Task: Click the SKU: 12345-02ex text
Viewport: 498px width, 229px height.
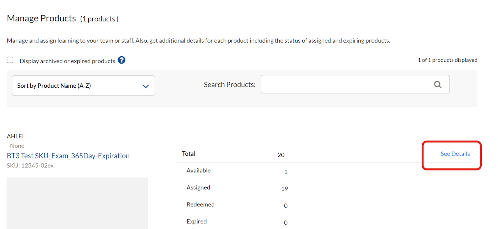Action: click(30, 165)
